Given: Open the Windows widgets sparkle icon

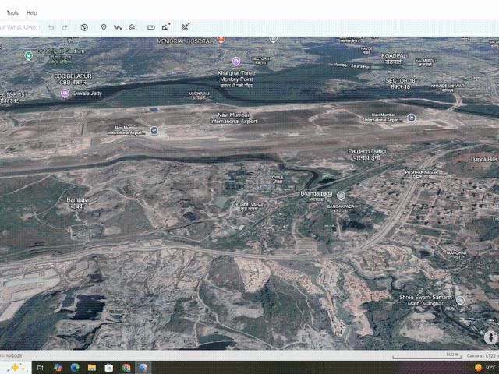Looking at the screenshot, I should point(16,368).
